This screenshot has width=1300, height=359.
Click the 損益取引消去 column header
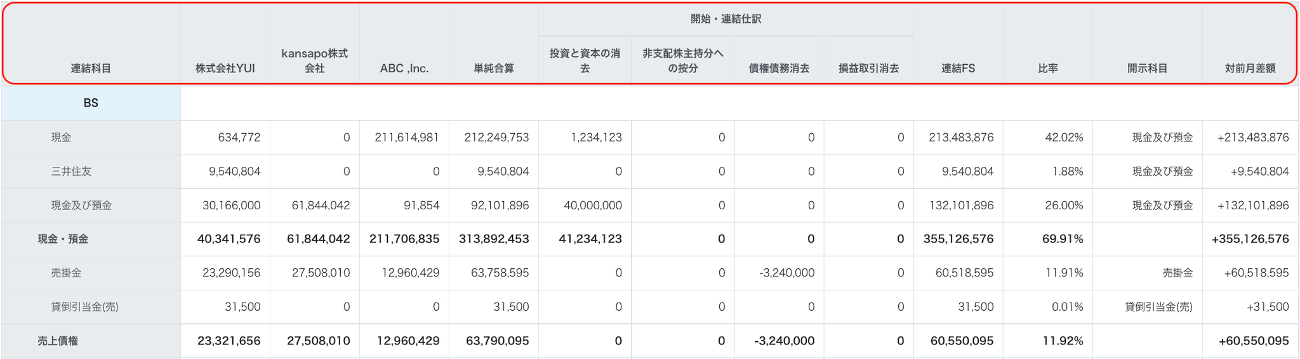[868, 69]
